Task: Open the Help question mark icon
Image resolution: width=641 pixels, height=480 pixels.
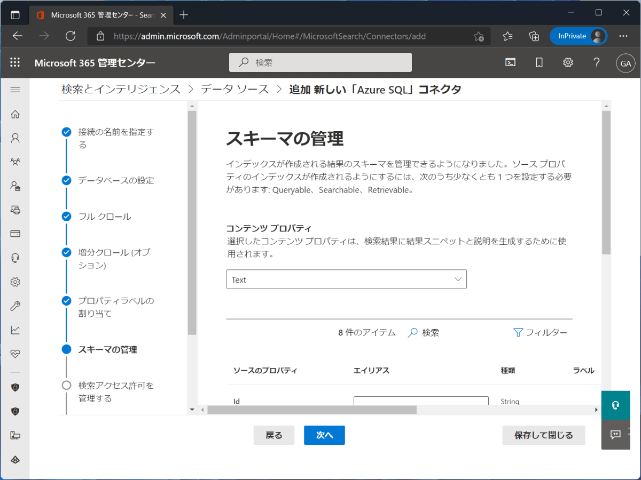Action: pos(597,62)
